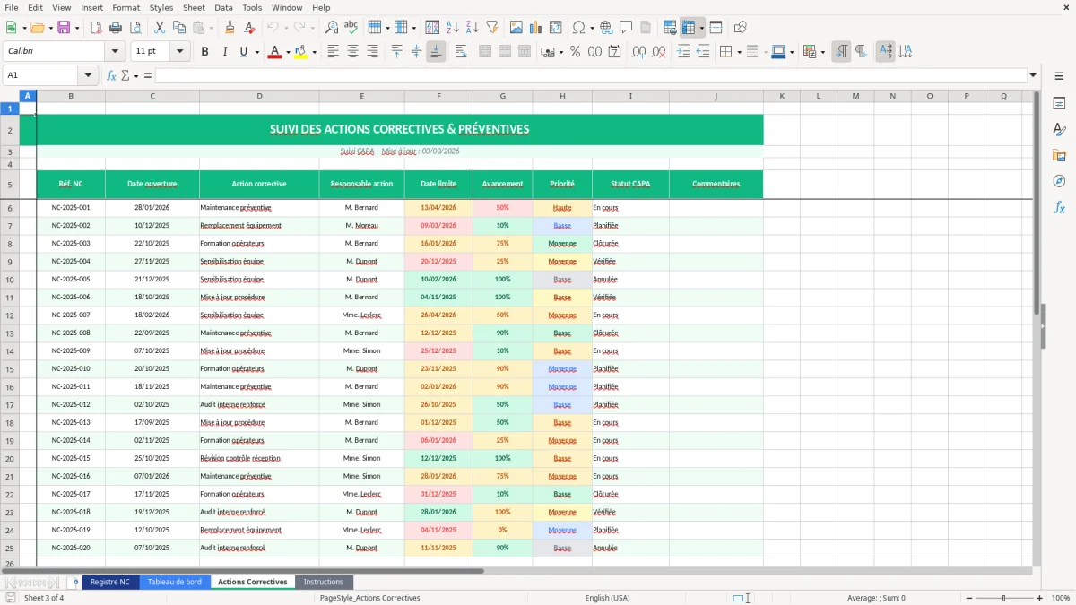Insert a chart from the toolbar

click(535, 28)
